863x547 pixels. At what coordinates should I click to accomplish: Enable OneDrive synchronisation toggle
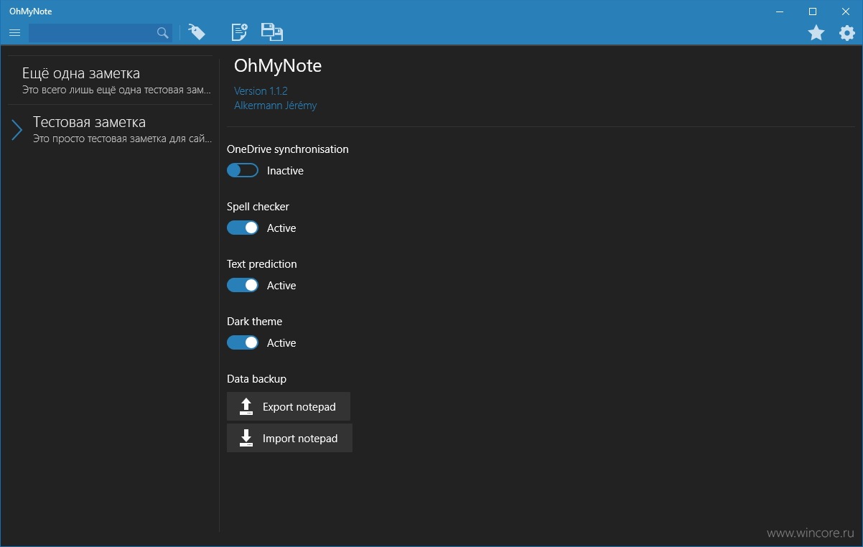tap(243, 171)
